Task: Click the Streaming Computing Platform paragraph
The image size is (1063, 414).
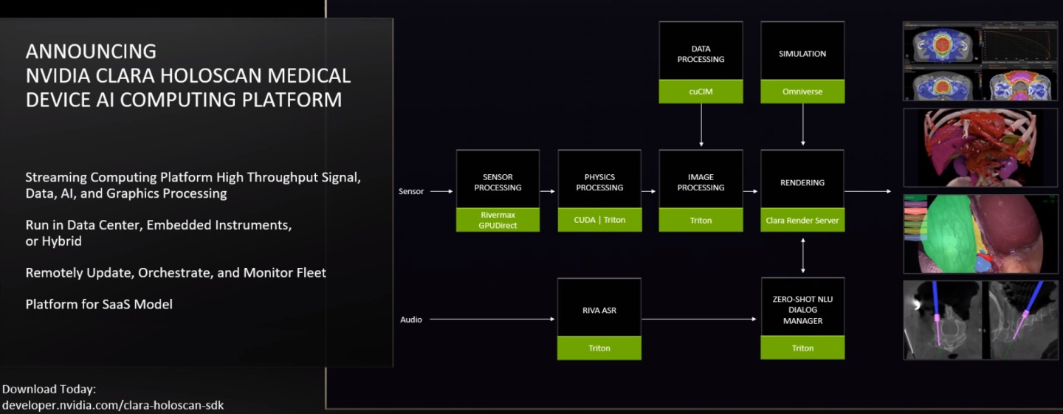Action: click(x=193, y=185)
